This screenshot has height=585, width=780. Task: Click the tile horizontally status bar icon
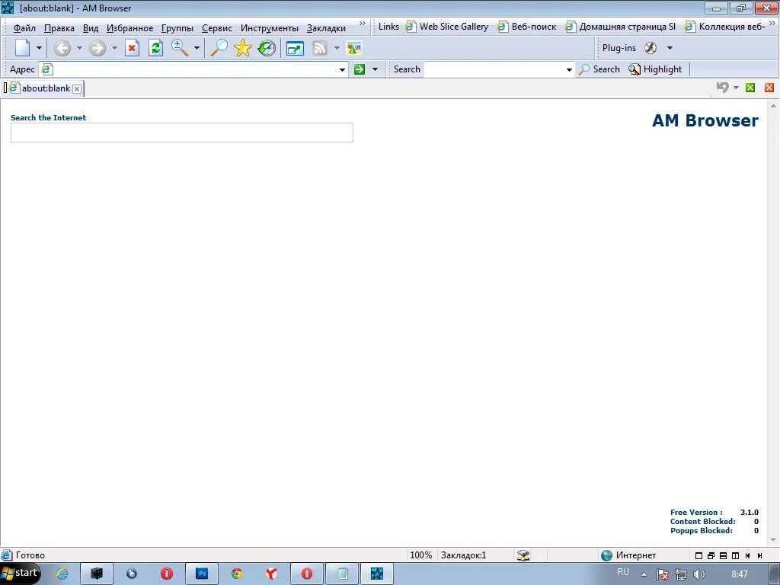724,555
